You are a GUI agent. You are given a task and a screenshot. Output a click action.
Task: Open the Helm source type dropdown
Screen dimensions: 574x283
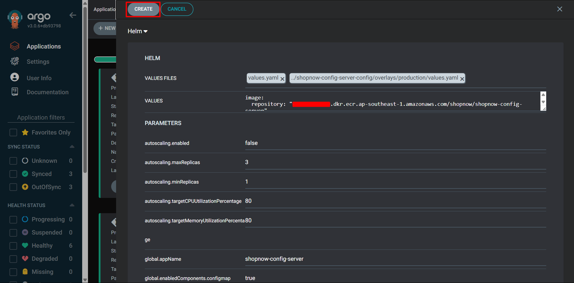coord(137,31)
